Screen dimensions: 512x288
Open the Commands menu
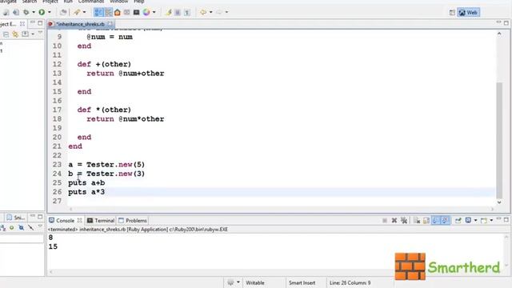(x=91, y=2)
